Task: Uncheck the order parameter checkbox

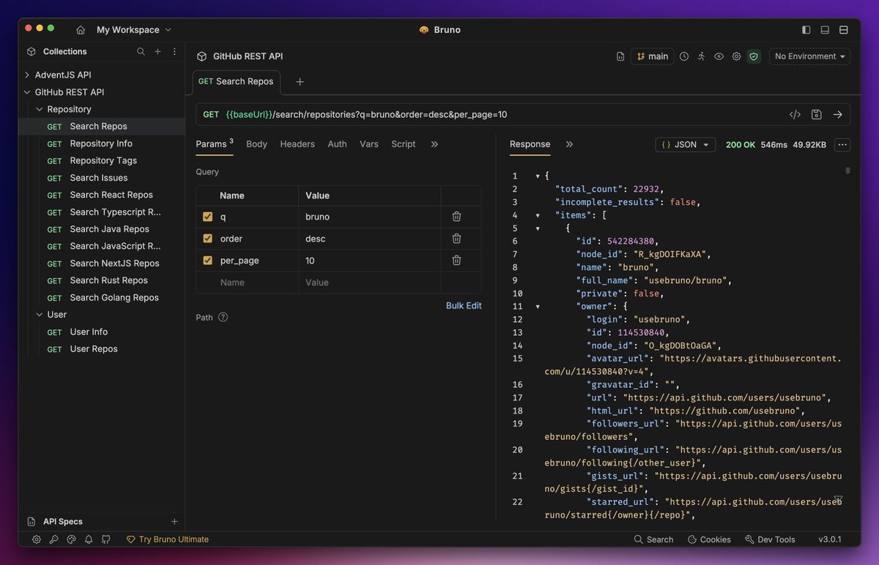Action: [208, 239]
